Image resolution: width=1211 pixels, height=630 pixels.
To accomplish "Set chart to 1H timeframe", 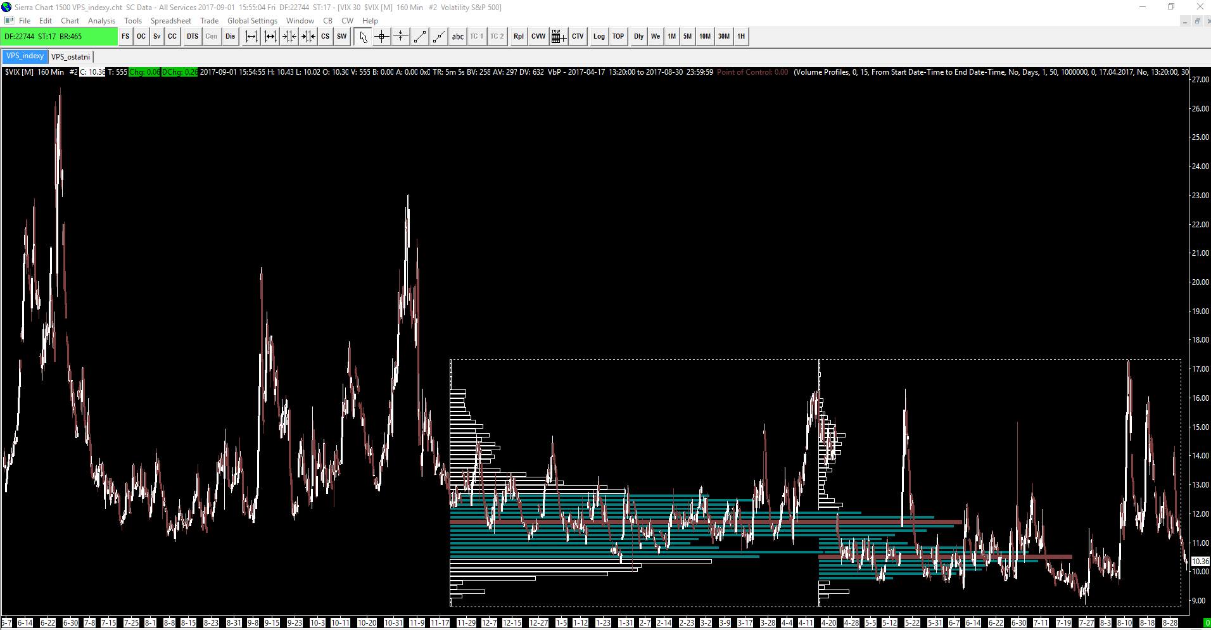I will coord(741,37).
